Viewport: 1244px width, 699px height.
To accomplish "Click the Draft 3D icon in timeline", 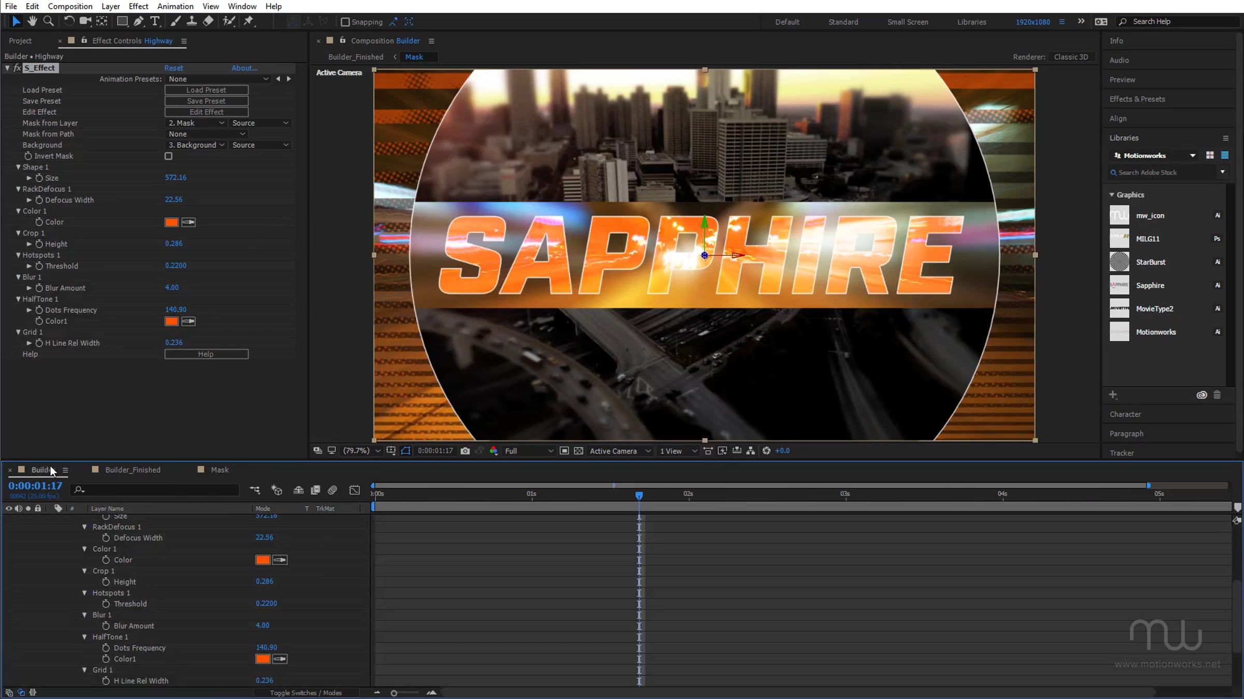I will click(x=277, y=490).
